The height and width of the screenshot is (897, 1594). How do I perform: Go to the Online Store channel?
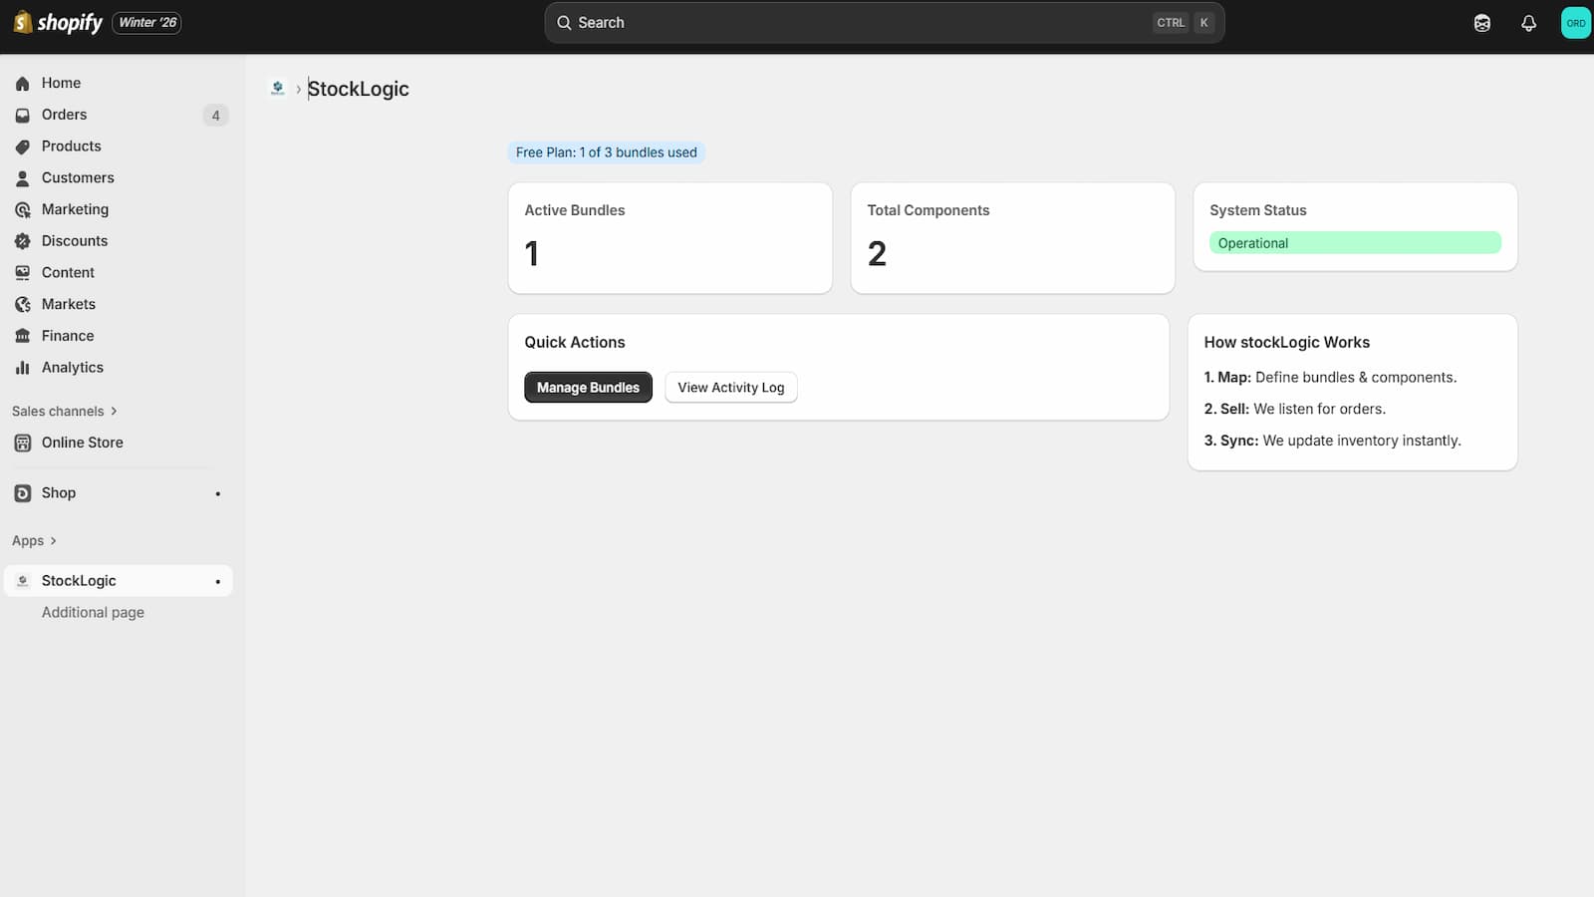coord(82,443)
